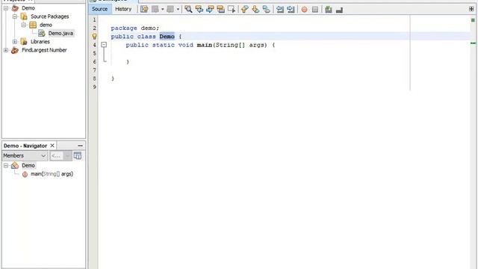Shift line left toolbar icon

(x=280, y=9)
